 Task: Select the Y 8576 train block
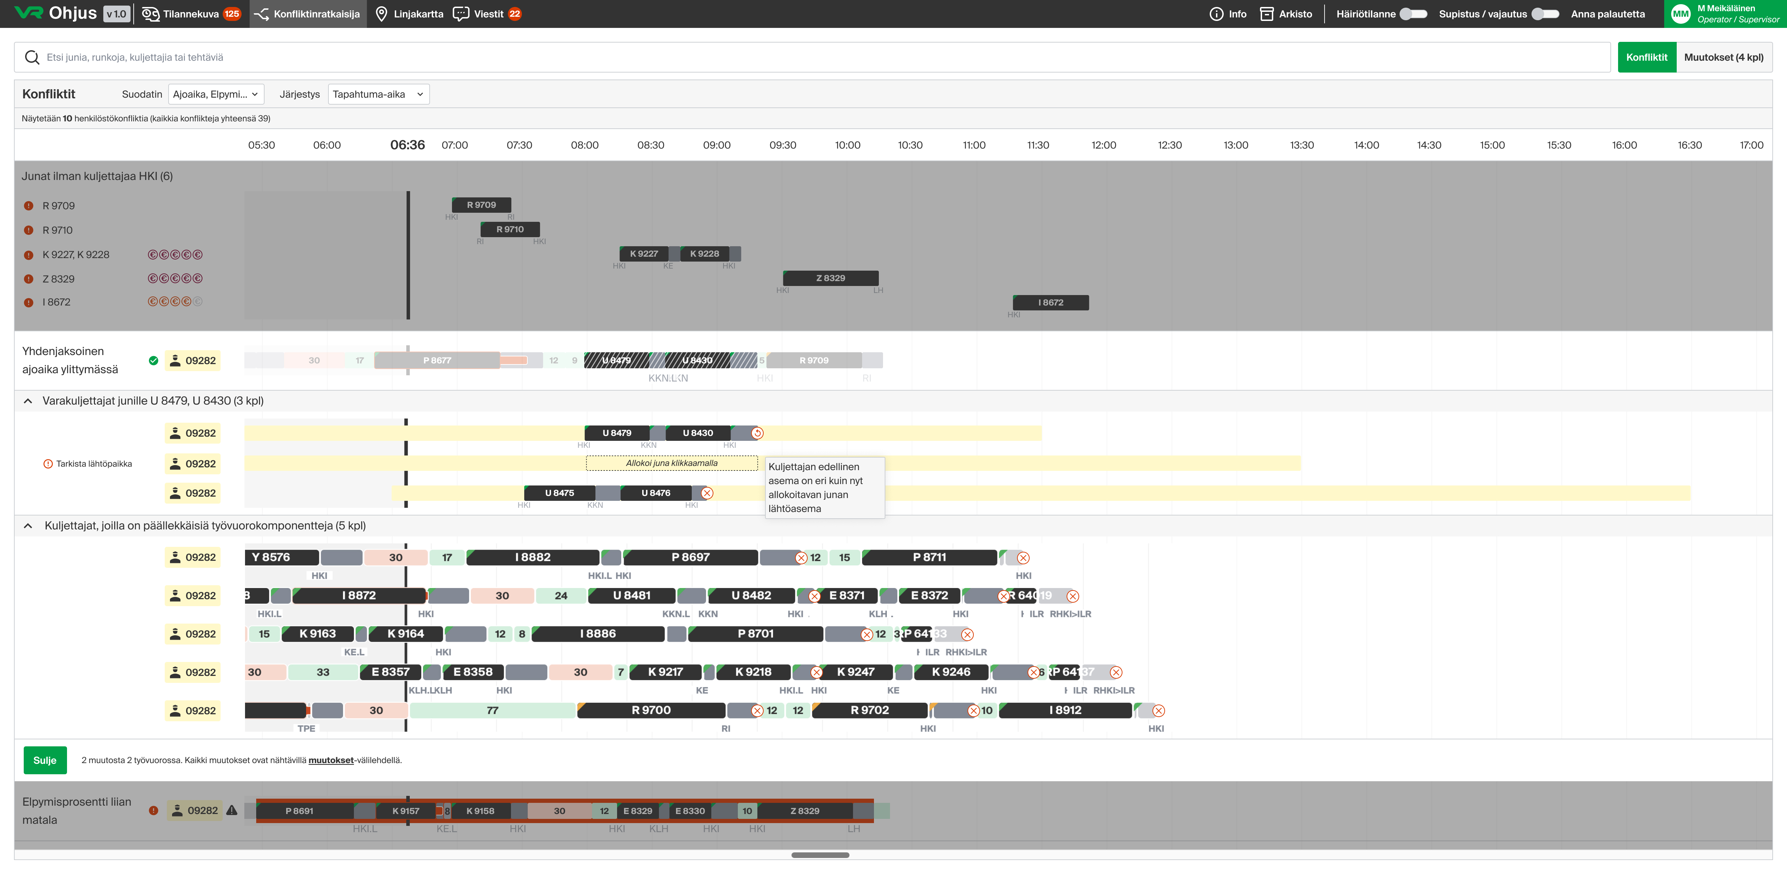point(282,557)
